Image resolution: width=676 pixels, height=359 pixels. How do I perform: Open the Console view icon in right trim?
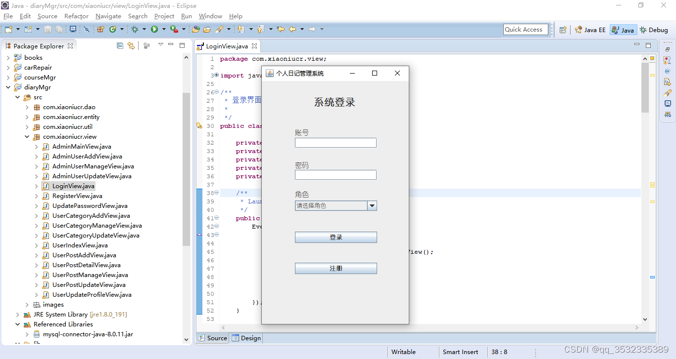[668, 104]
